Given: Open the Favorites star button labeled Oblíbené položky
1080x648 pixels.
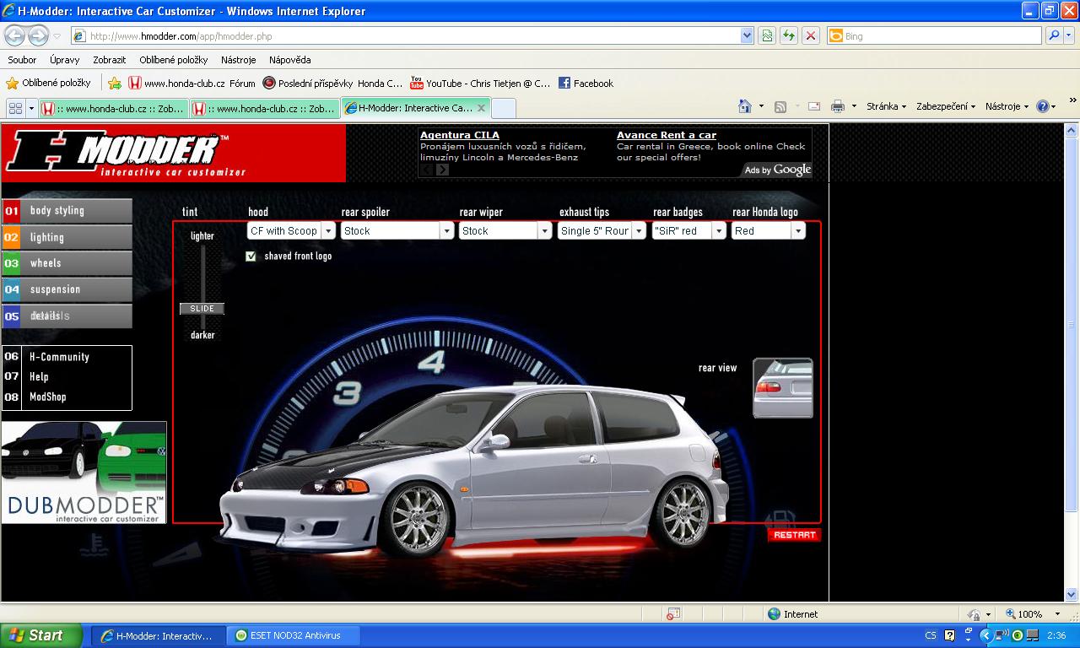Looking at the screenshot, I should pyautogui.click(x=48, y=84).
